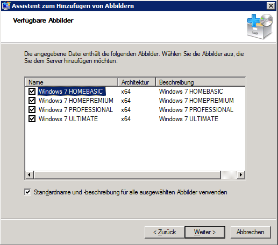Uncheck the Windows 7 HOMEBASIC checkbox
278x245 pixels.
pos(32,91)
